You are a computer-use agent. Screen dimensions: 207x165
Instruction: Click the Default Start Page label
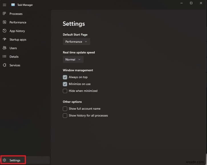[x=75, y=35]
